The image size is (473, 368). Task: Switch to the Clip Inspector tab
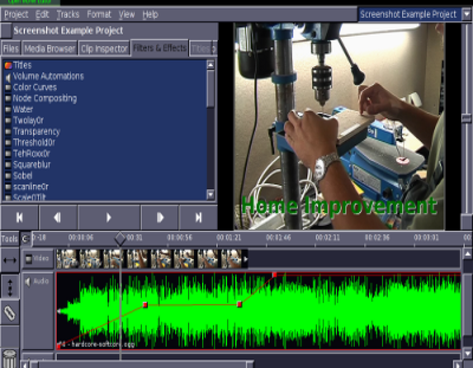[105, 48]
